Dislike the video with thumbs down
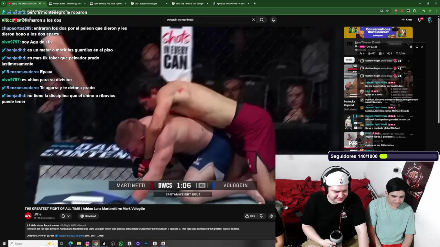This screenshot has width=440, height=247. tap(261, 216)
